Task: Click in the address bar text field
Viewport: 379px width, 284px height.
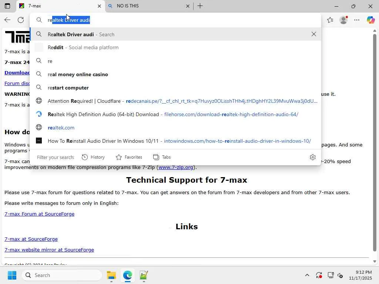Action: click(x=175, y=20)
